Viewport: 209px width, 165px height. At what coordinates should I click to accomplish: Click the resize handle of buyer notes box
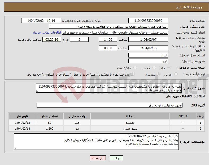(x=15, y=148)
